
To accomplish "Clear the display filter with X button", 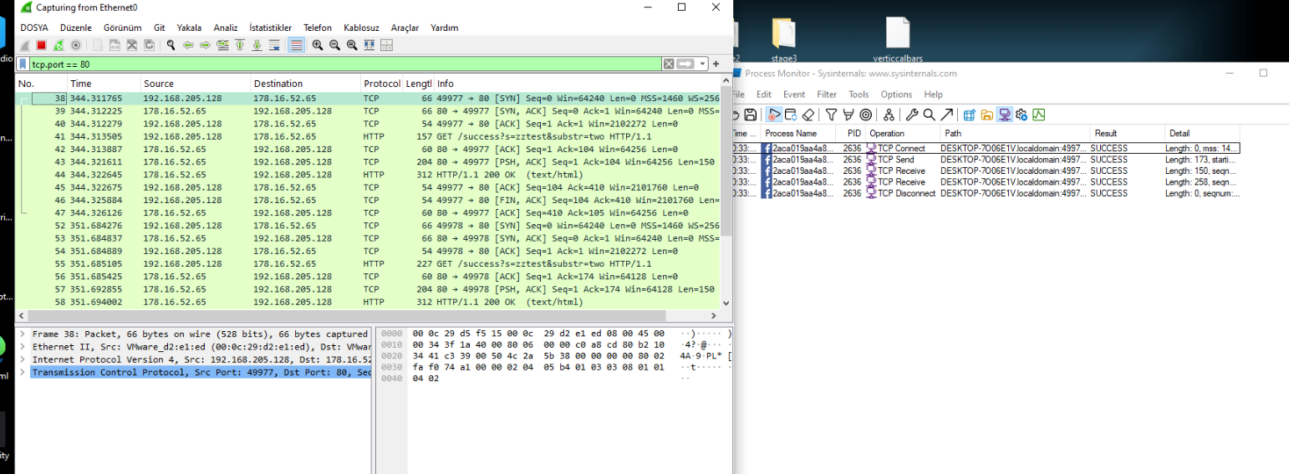I will pos(669,64).
